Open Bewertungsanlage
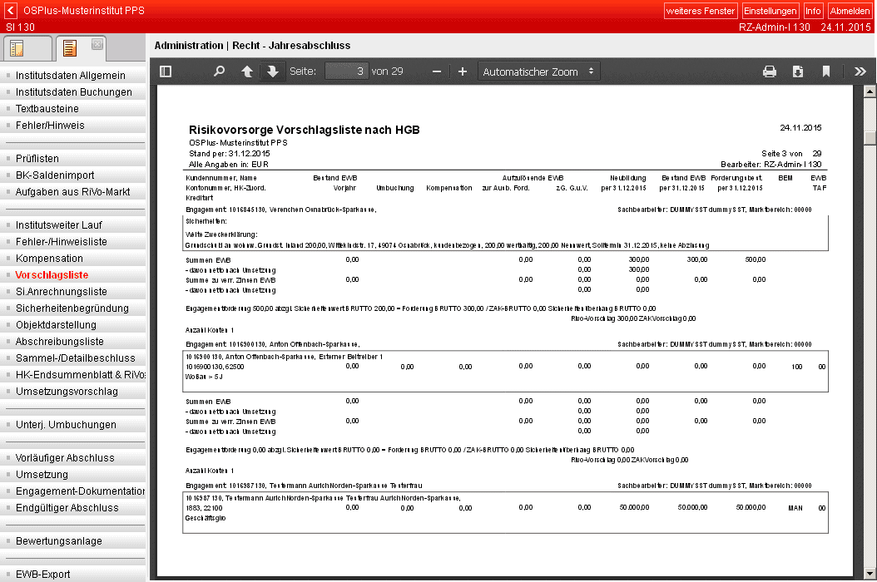 tap(72, 541)
